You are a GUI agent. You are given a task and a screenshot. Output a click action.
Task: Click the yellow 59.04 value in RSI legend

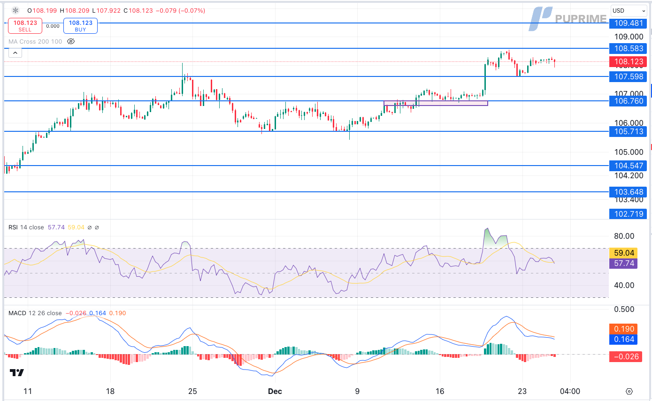pos(76,227)
